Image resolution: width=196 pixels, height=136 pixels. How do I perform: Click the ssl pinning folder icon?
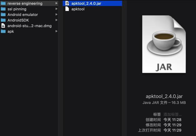click(3, 9)
